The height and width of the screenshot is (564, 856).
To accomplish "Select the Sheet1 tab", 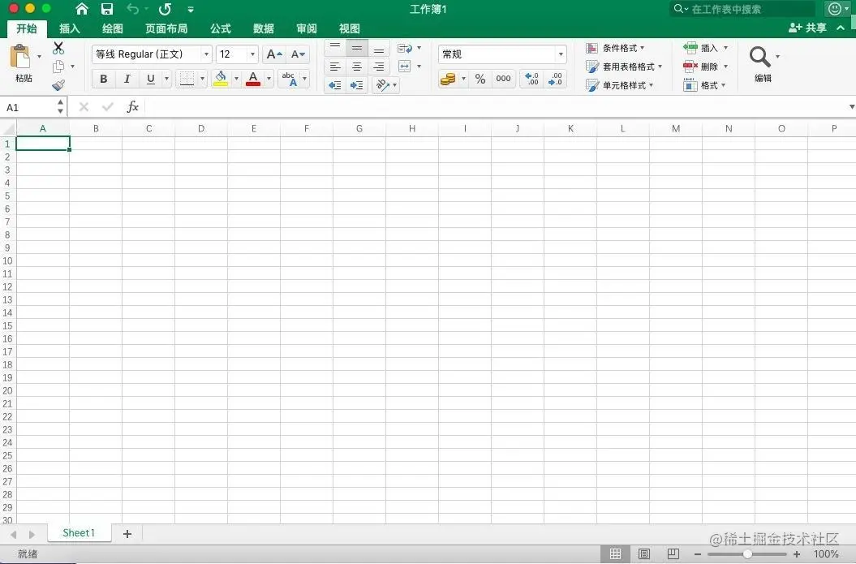I will click(x=78, y=533).
